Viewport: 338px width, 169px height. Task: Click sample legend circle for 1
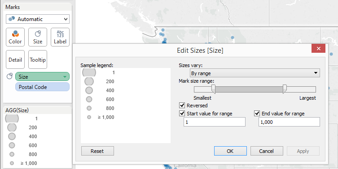(89, 72)
